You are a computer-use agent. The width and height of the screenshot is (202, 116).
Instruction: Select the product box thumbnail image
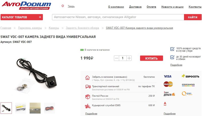click(21, 108)
